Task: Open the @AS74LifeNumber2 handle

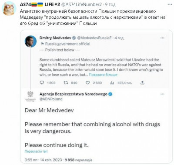Action: click(82, 4)
